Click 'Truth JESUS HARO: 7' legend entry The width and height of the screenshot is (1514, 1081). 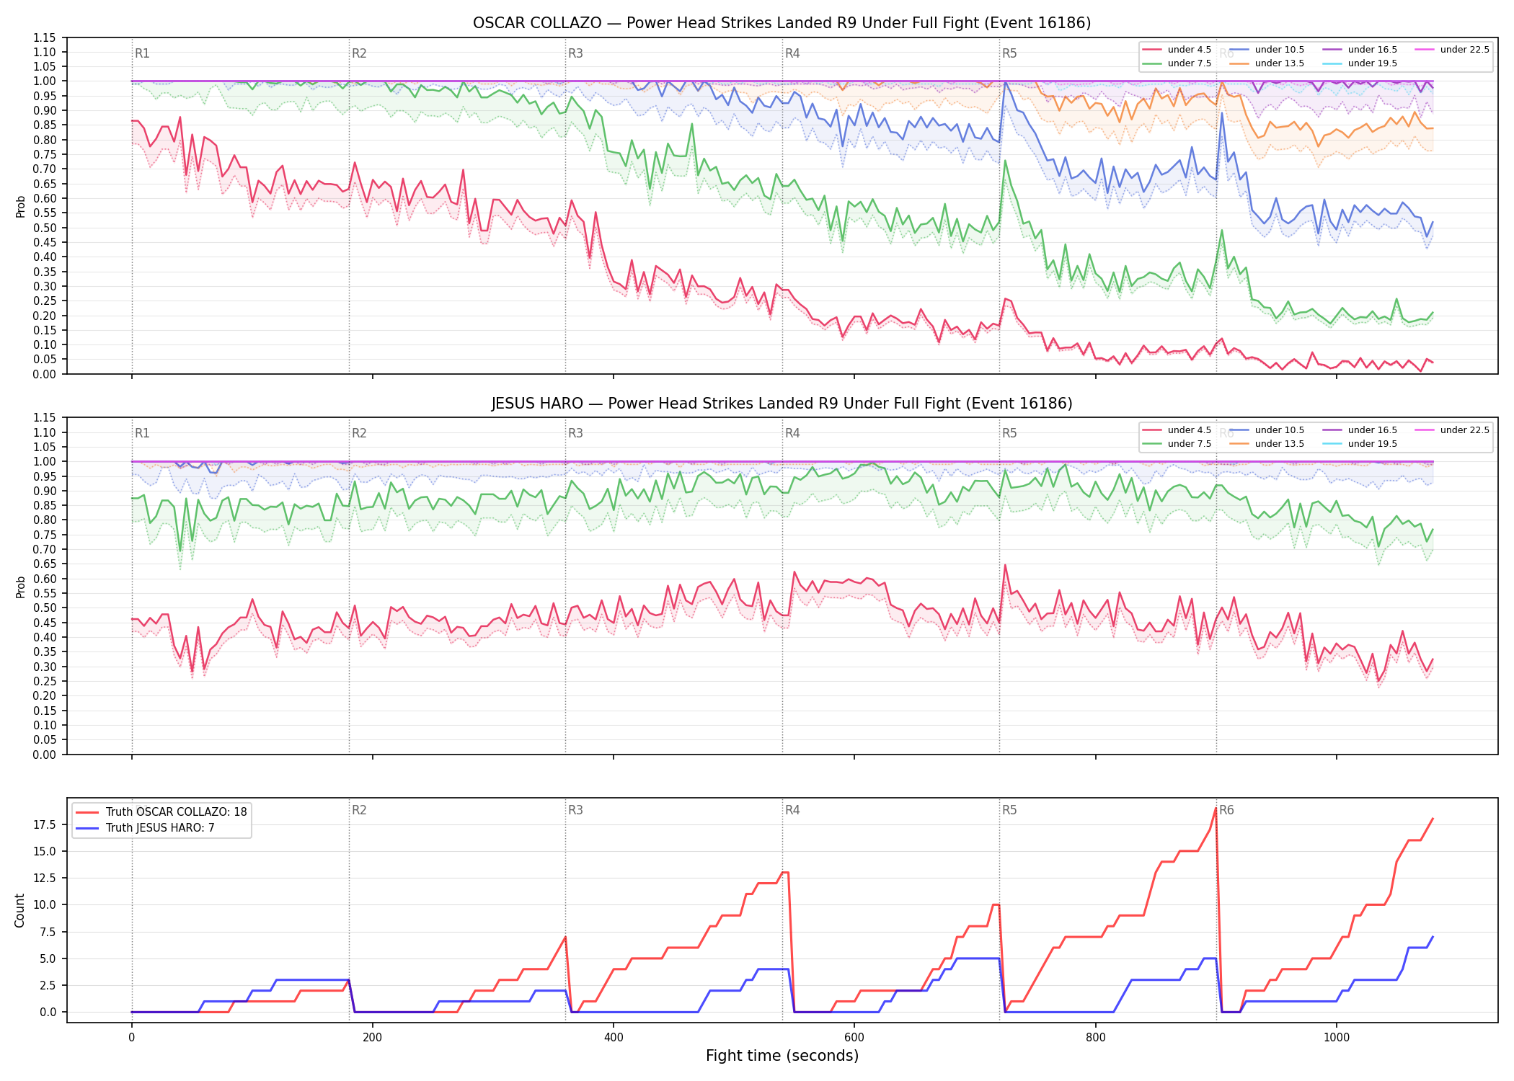145,828
